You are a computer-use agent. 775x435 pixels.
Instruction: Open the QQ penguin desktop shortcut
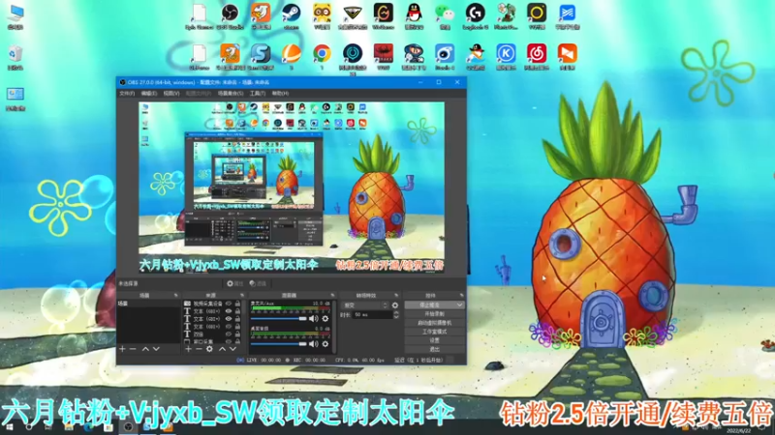click(414, 16)
